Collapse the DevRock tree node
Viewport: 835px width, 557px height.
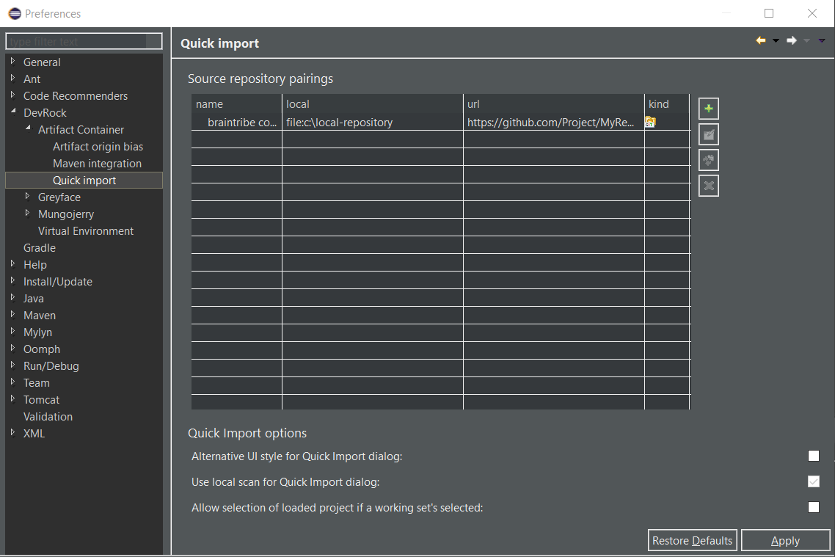(12, 112)
